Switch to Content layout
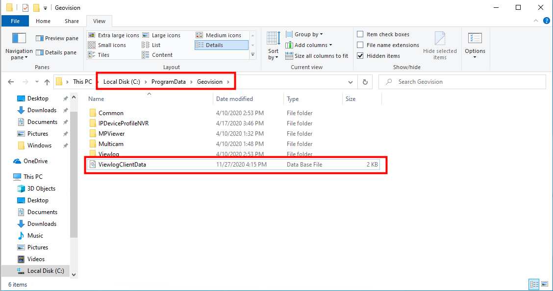The height and width of the screenshot is (291, 553). tap(157, 55)
